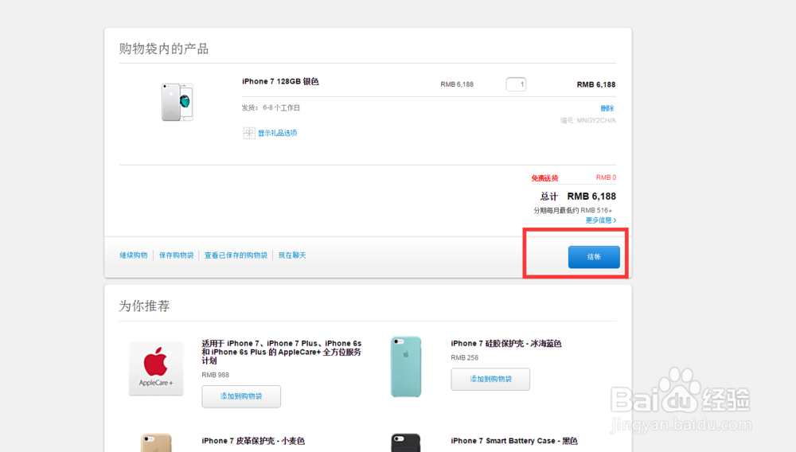Click the 保存购物袋 link
The width and height of the screenshot is (796, 452).
[176, 255]
